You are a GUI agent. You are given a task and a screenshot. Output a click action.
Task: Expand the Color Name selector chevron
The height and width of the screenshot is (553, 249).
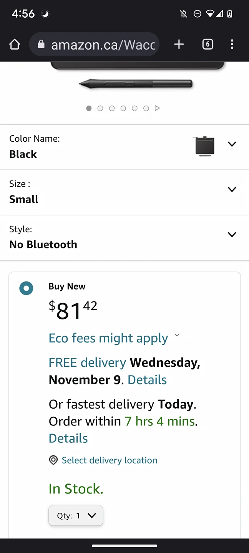coord(232,144)
